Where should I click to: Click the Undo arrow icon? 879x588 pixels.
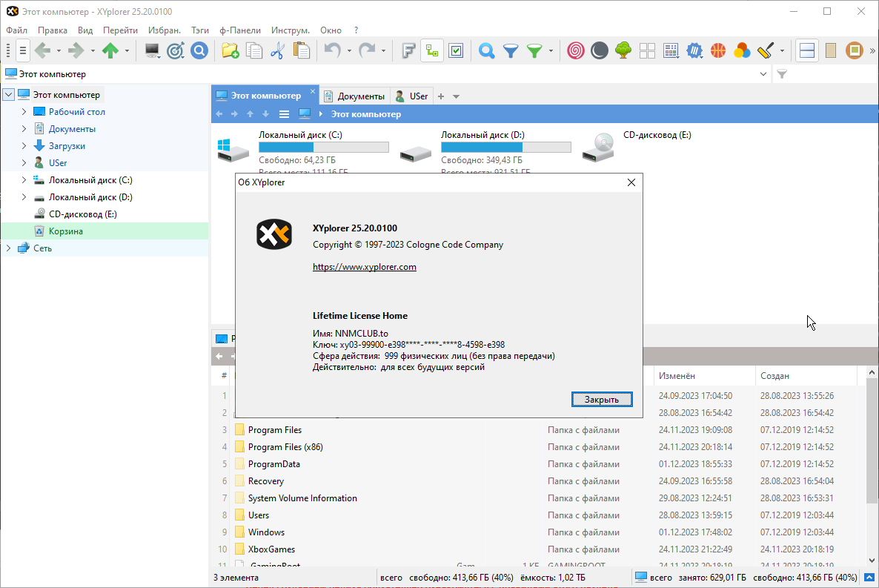pos(333,50)
